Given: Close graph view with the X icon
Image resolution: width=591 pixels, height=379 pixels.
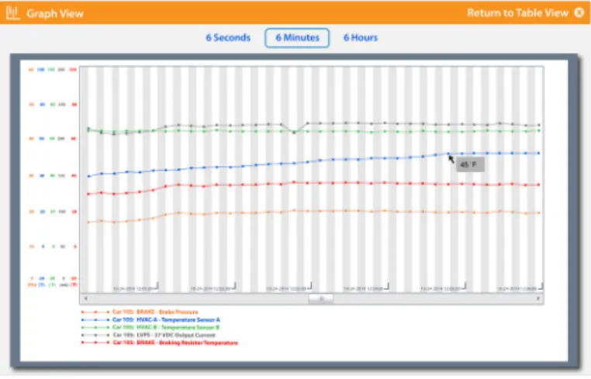Looking at the screenshot, I should 579,13.
